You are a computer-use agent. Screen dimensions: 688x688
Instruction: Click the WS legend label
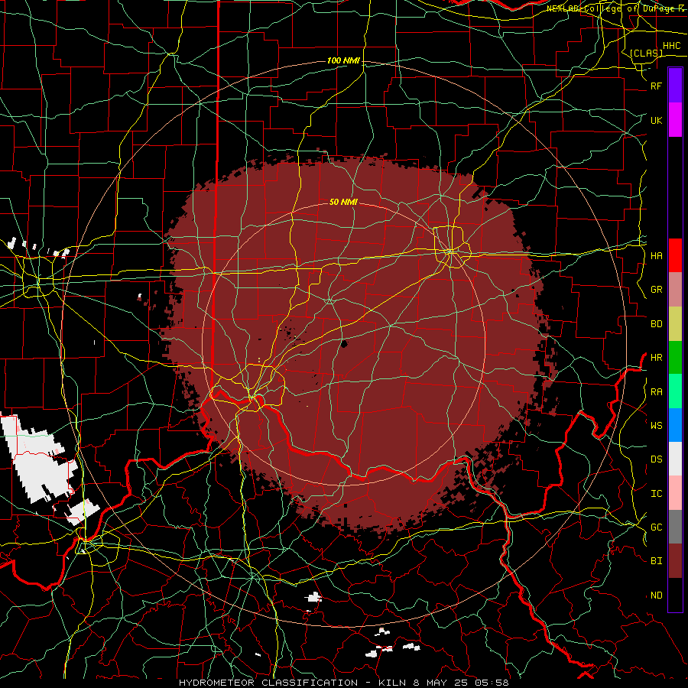click(656, 426)
